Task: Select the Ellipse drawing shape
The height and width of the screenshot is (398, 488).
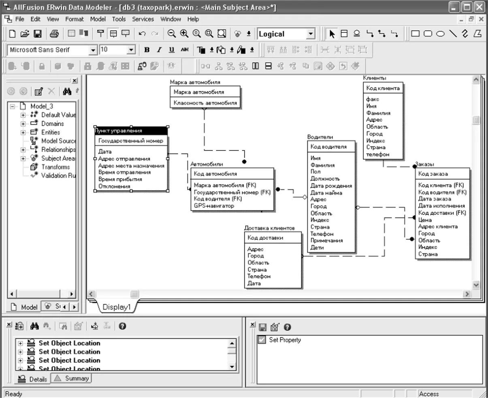Action: [x=441, y=34]
